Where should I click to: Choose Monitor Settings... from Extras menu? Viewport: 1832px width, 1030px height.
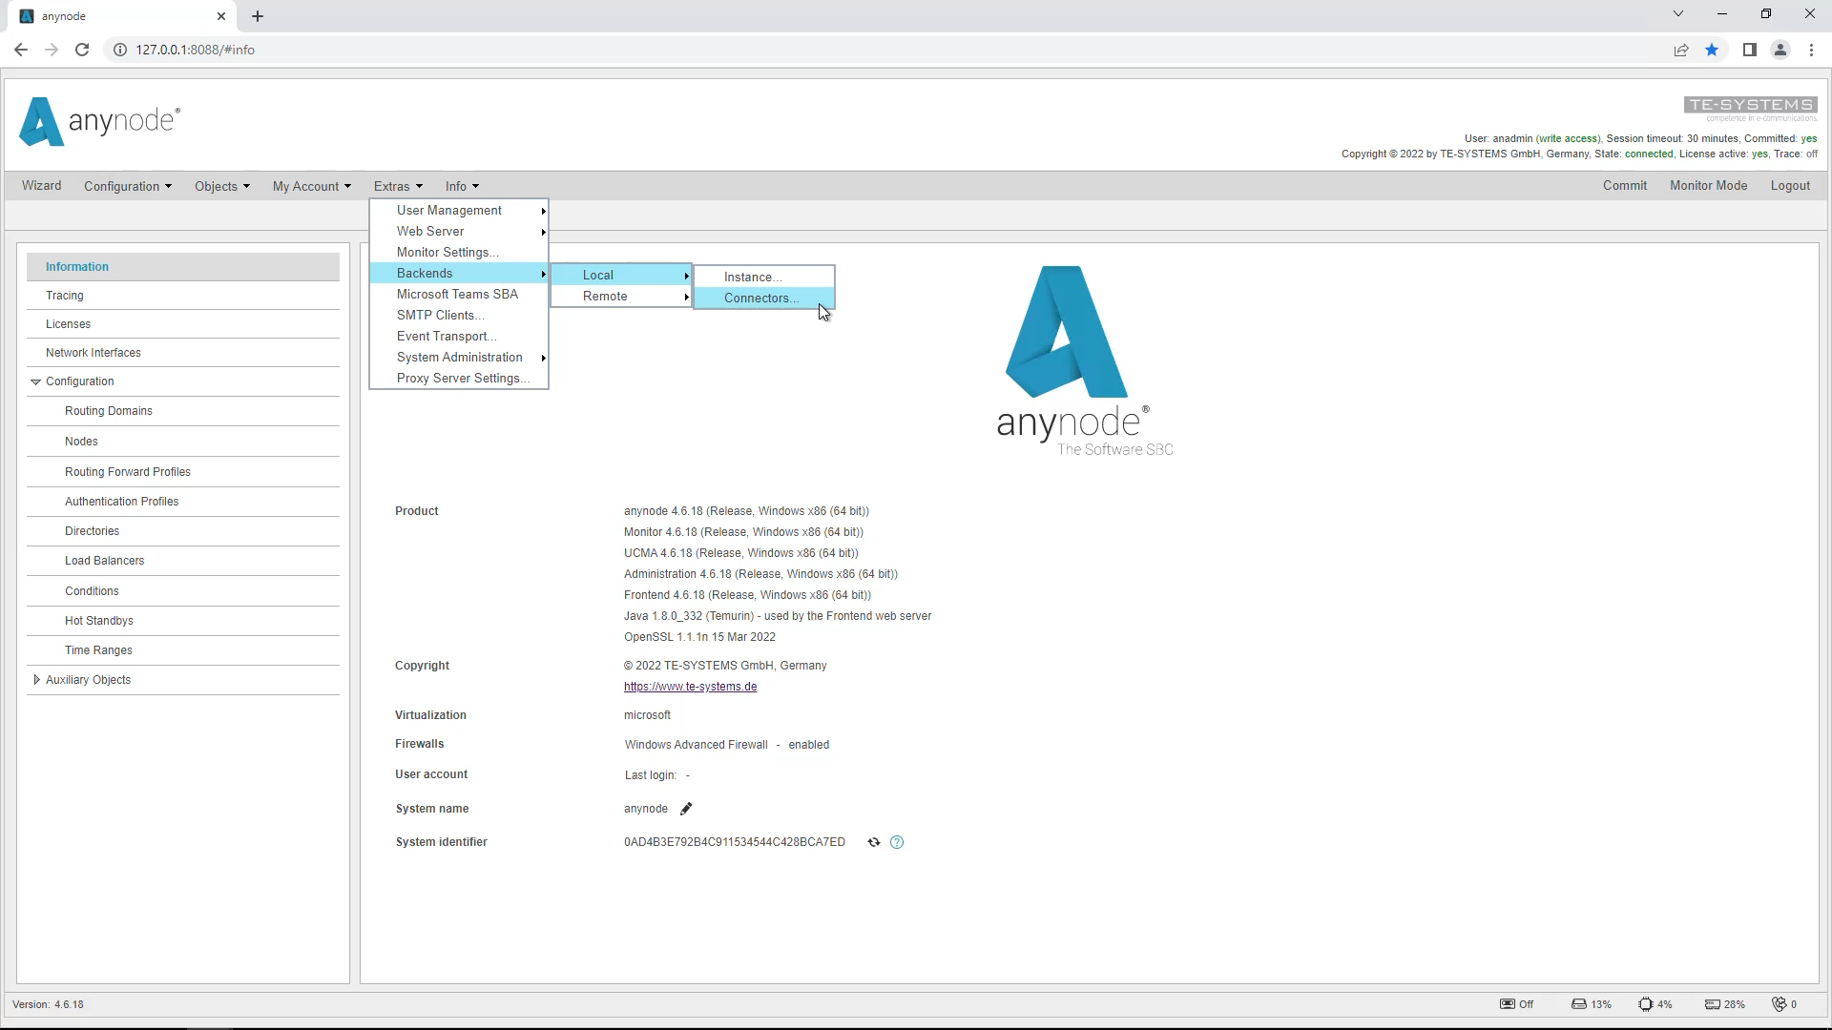click(459, 253)
